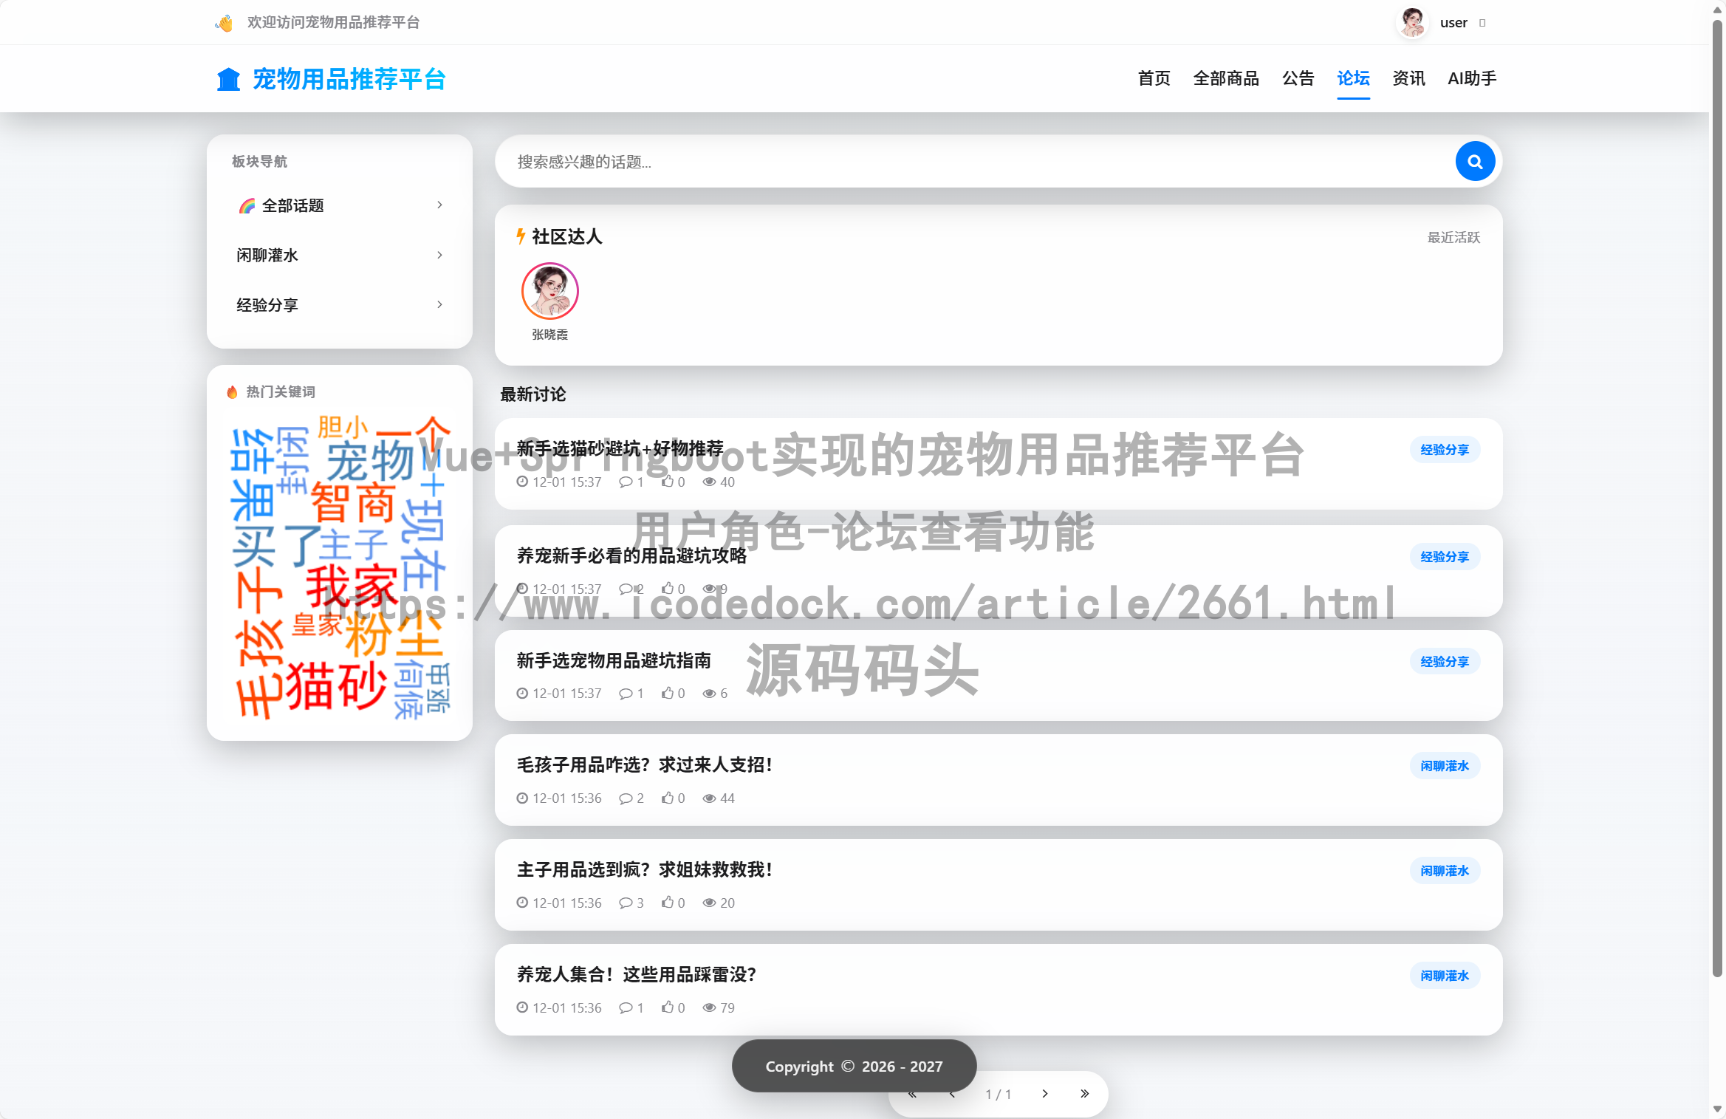Screen dimensions: 1726x1119
Task: Click the blue house logo icon
Action: 228,78
